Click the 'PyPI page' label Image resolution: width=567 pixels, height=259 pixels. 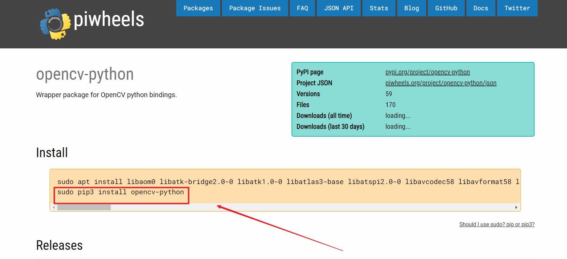310,72
